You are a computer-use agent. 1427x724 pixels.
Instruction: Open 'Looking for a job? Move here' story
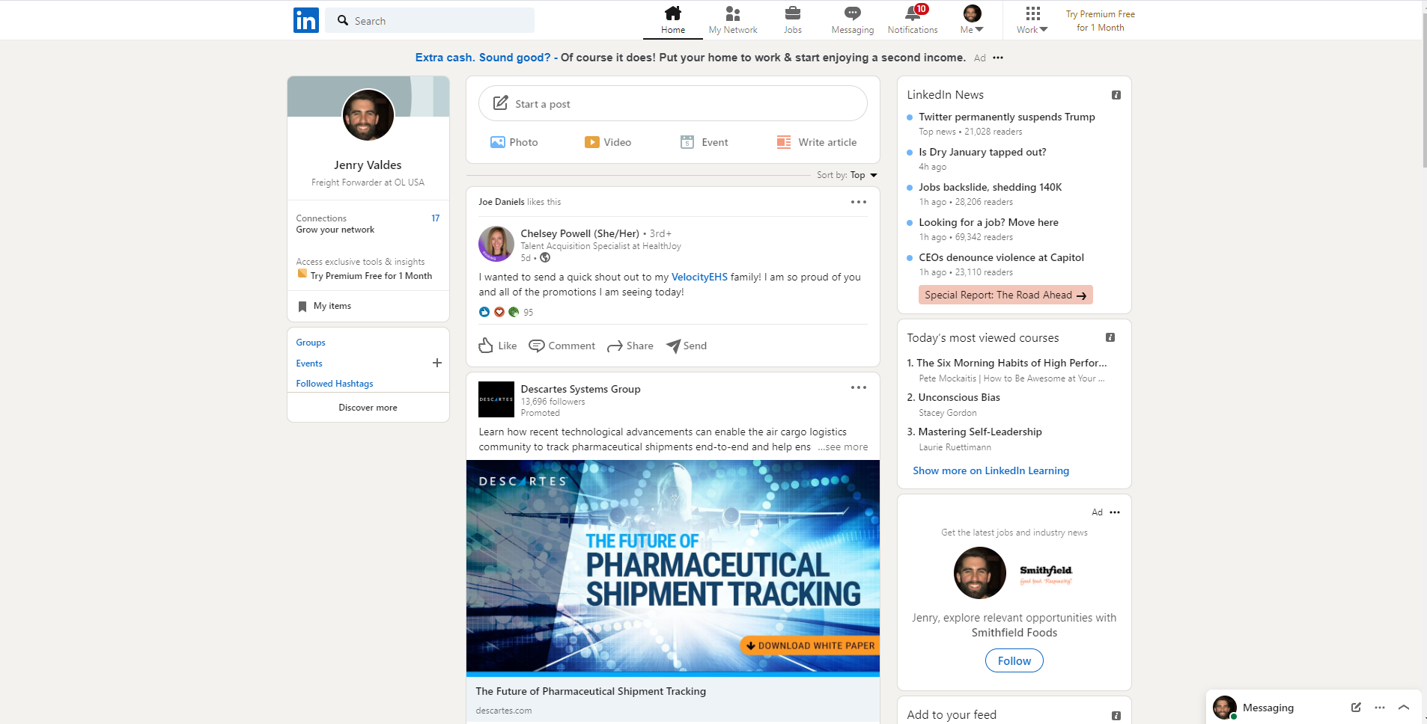click(x=989, y=222)
